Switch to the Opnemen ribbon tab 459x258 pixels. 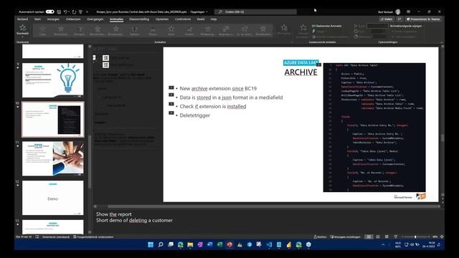point(162,19)
